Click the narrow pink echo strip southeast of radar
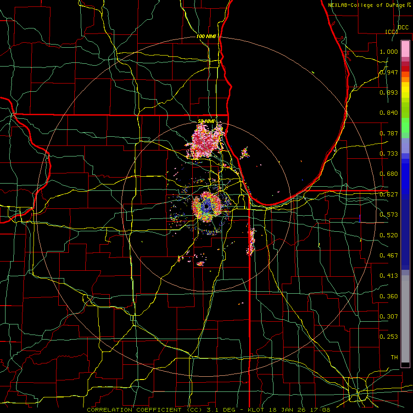Viewport: 413px width, 413px height. pyautogui.click(x=251, y=241)
